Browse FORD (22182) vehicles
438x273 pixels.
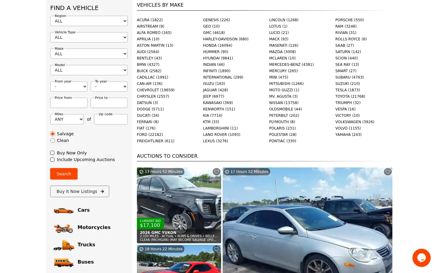[x=150, y=135]
